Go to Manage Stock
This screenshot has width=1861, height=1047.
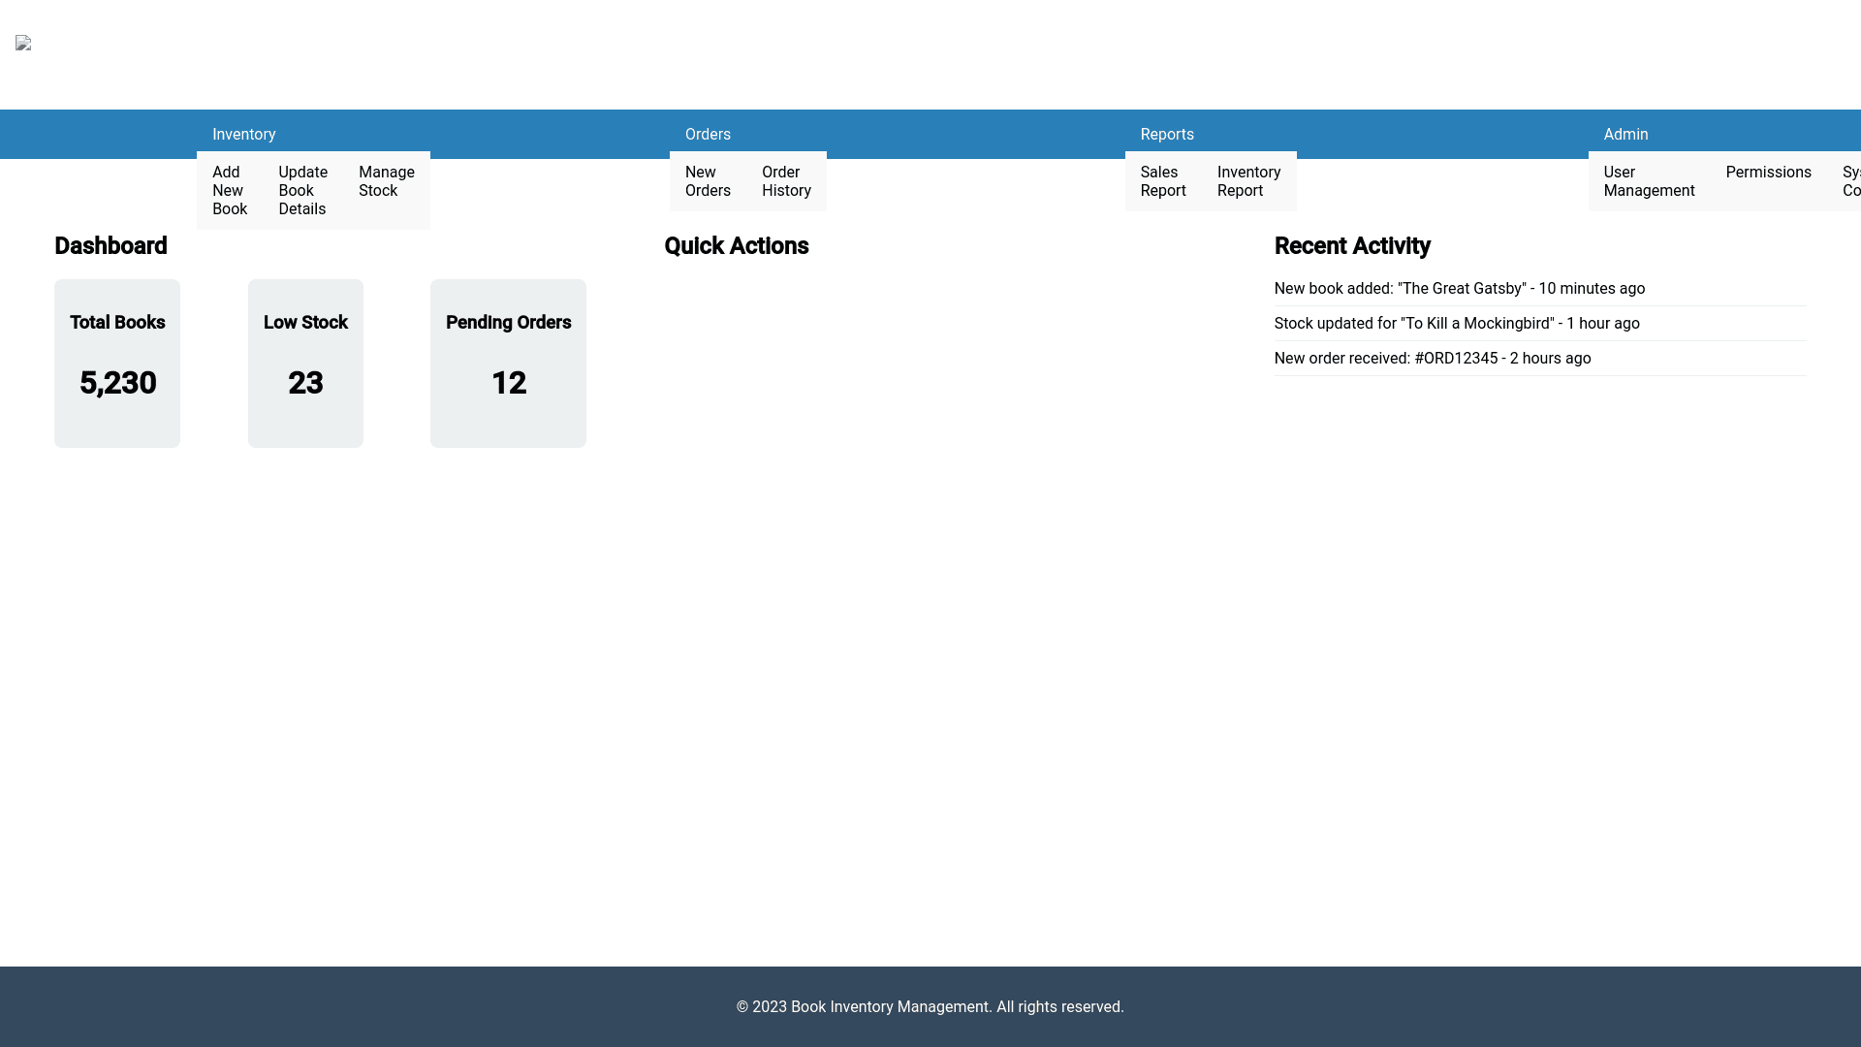click(386, 181)
